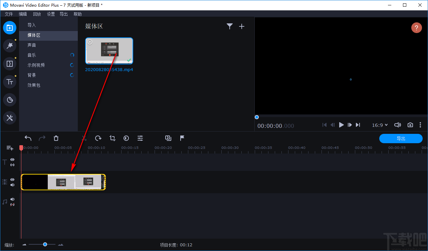Open the player more options menu
Viewport: 428px width, 251px height.
[x=420, y=125]
